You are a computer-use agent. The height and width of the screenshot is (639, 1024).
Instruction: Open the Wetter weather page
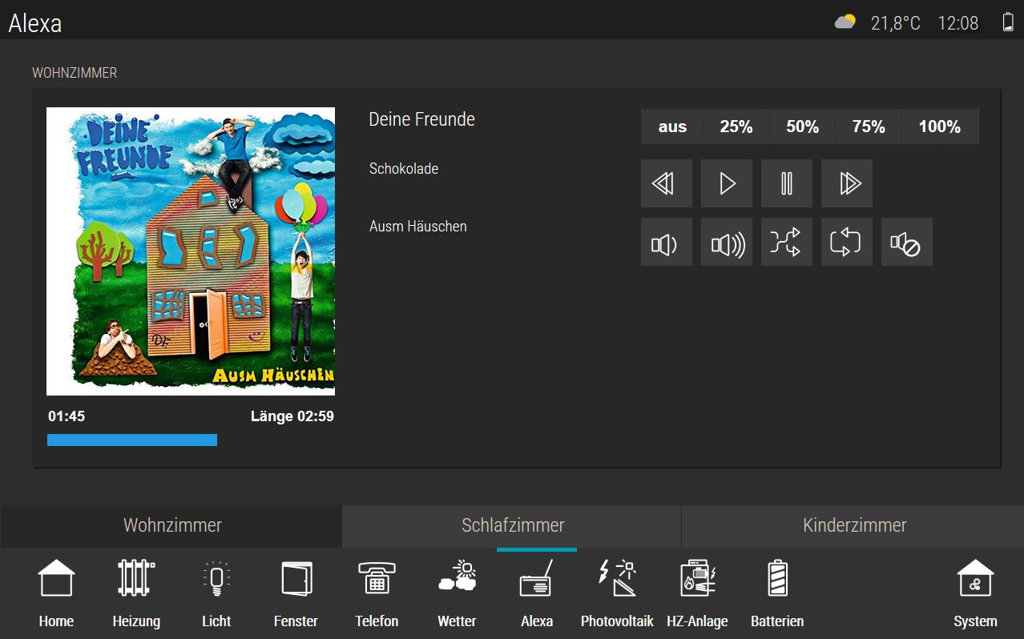coord(457,593)
